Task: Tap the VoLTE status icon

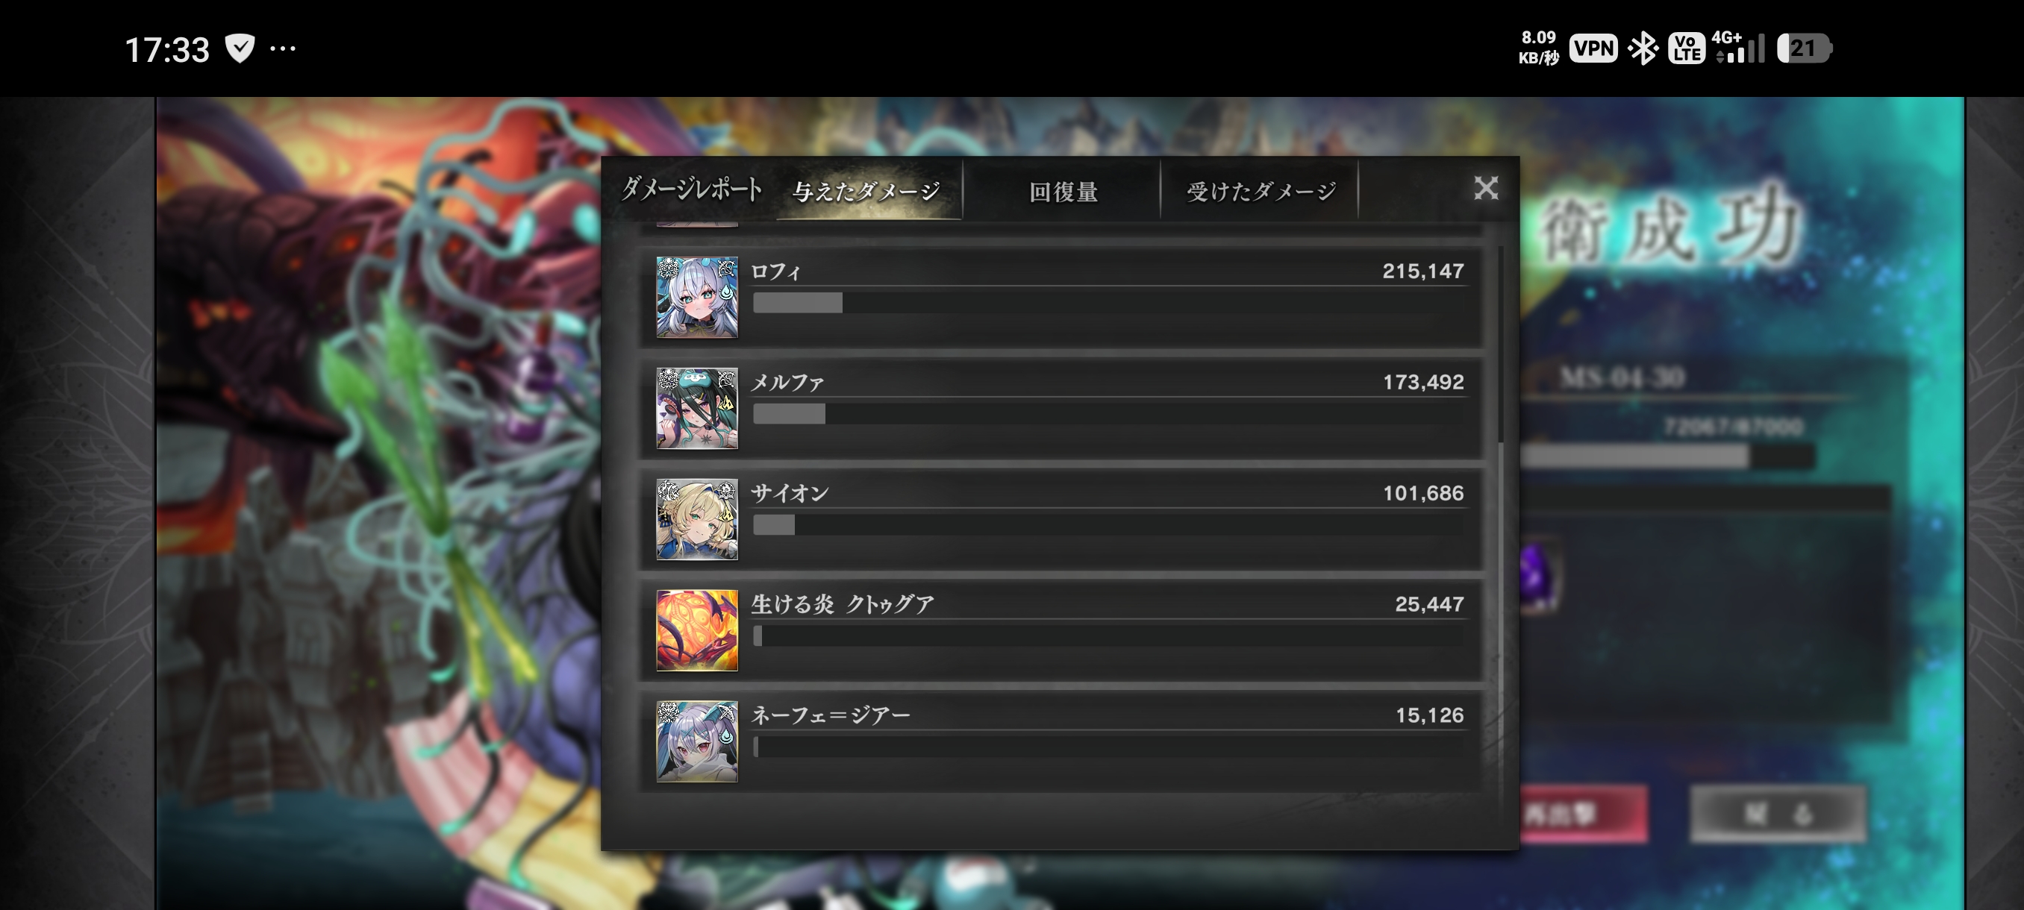Action: click(1686, 48)
